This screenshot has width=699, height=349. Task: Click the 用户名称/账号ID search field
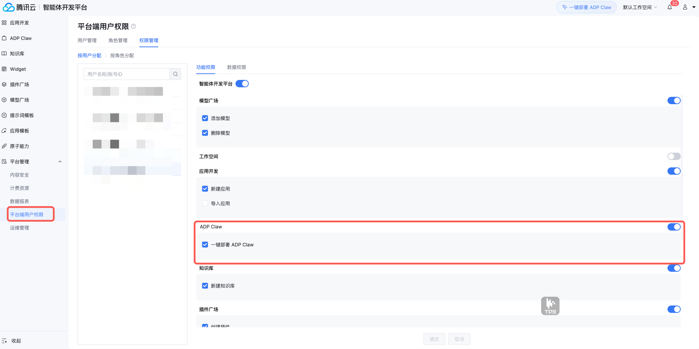[x=127, y=74]
